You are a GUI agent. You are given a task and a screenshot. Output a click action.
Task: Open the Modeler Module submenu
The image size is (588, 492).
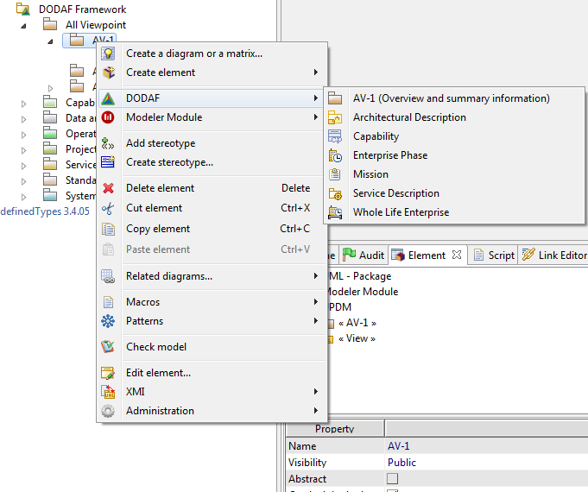212,117
